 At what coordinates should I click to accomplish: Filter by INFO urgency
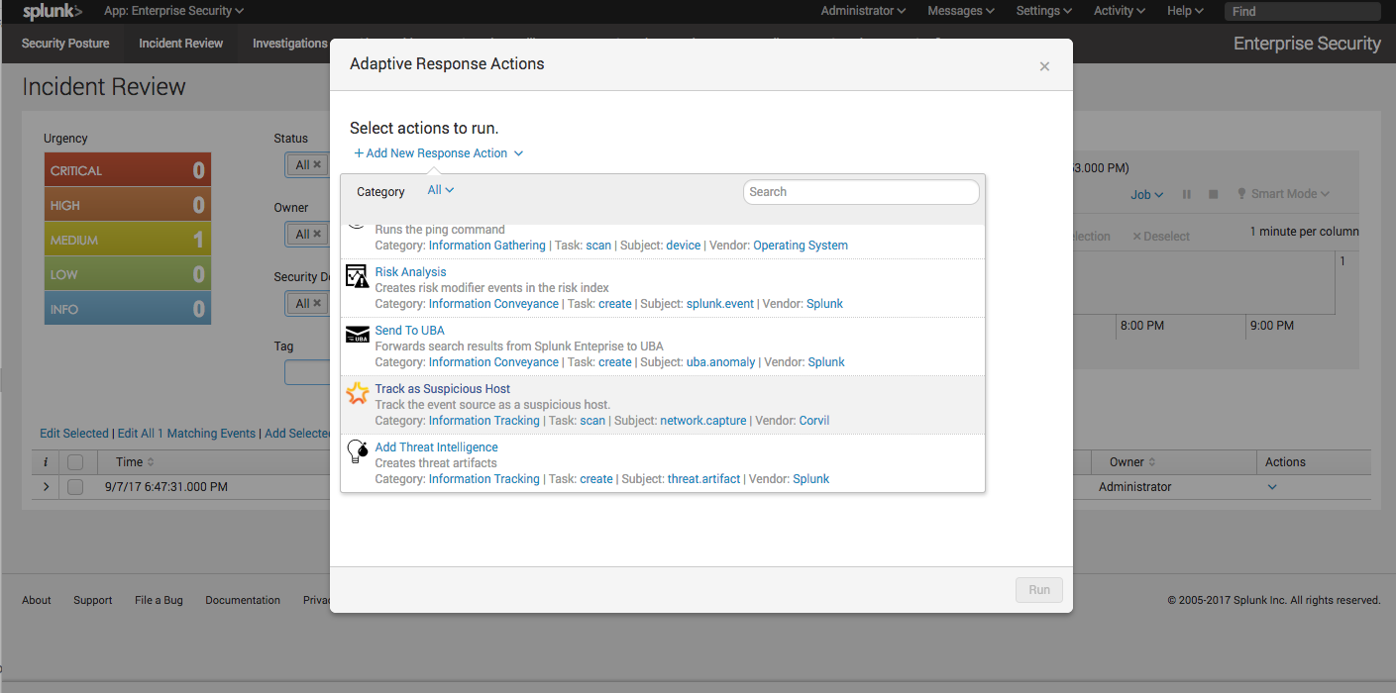[x=128, y=309]
